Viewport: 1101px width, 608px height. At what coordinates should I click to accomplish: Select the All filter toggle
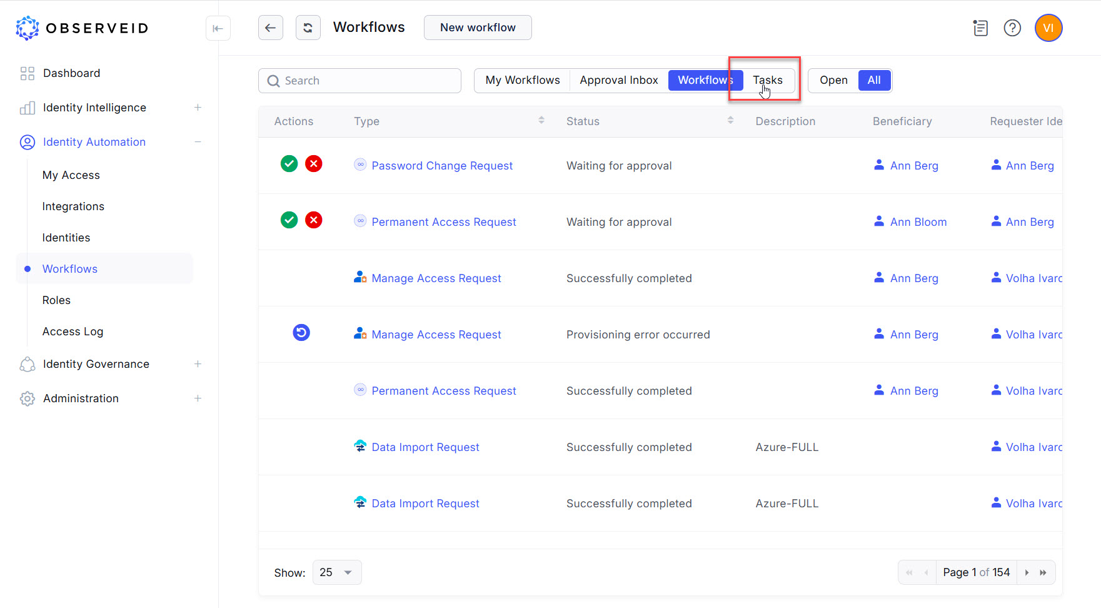pos(873,80)
